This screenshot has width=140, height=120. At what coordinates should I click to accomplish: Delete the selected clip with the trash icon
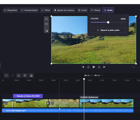[25, 76]
